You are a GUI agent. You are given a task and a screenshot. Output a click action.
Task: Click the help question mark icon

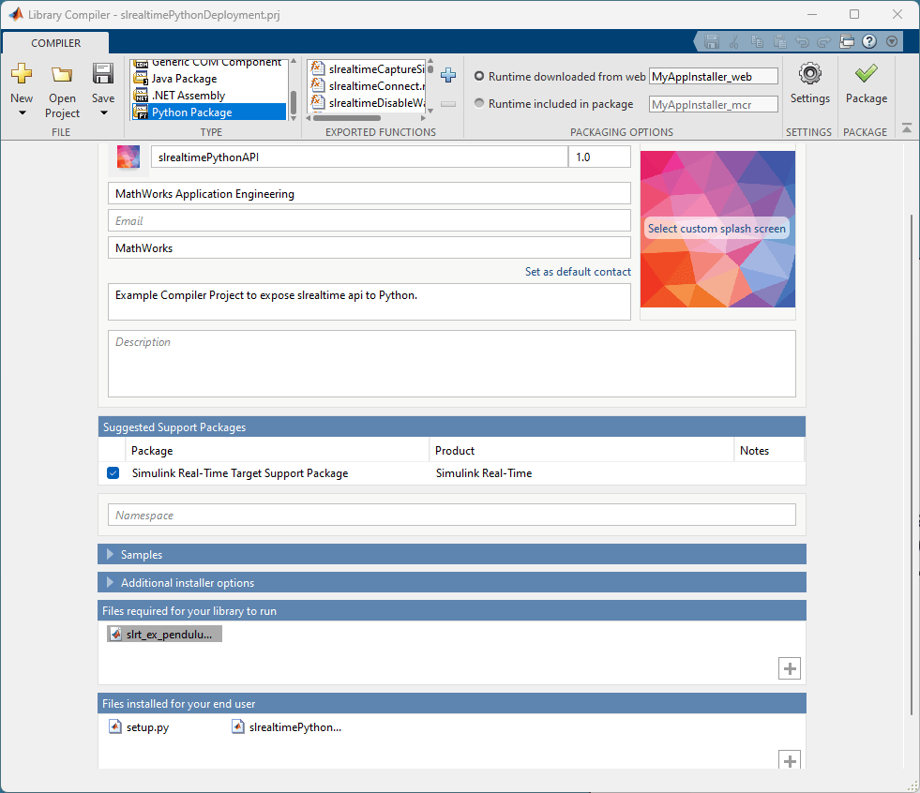tap(869, 41)
